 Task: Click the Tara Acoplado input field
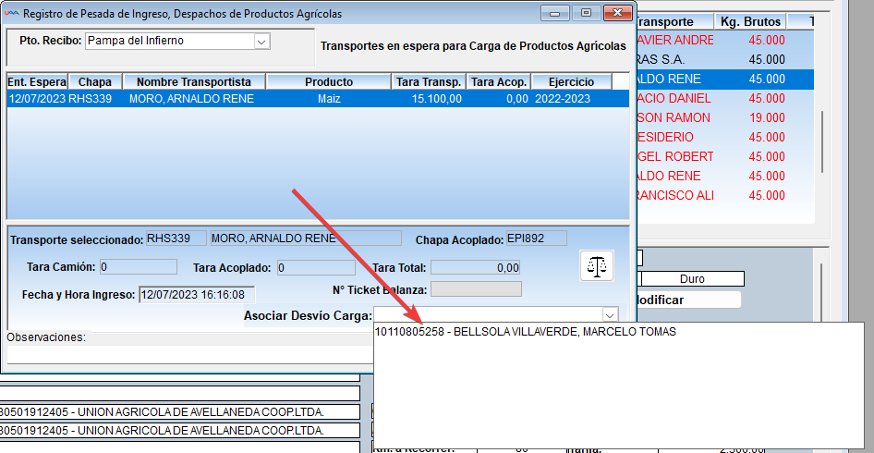[x=315, y=267]
